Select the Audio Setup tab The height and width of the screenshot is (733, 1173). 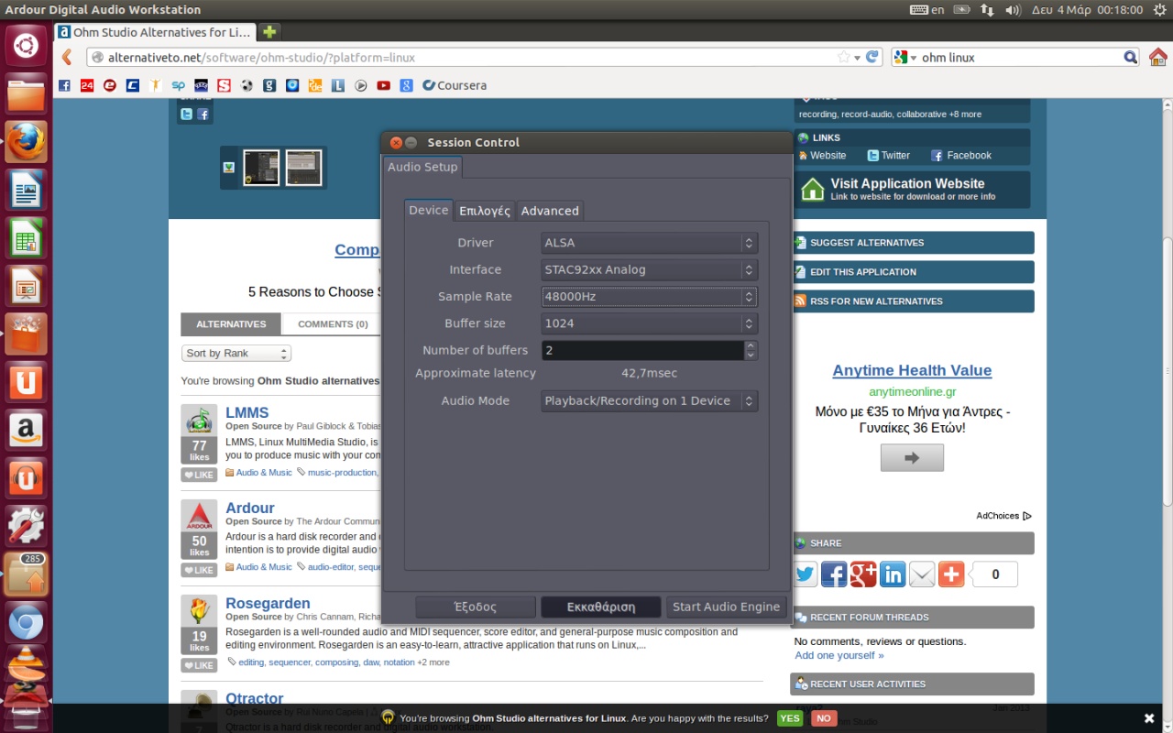422,167
